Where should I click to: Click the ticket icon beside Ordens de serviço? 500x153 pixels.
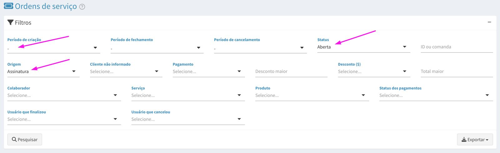(8, 6)
